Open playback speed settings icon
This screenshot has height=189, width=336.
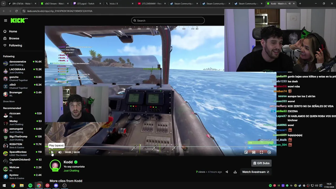[x=269, y=152]
